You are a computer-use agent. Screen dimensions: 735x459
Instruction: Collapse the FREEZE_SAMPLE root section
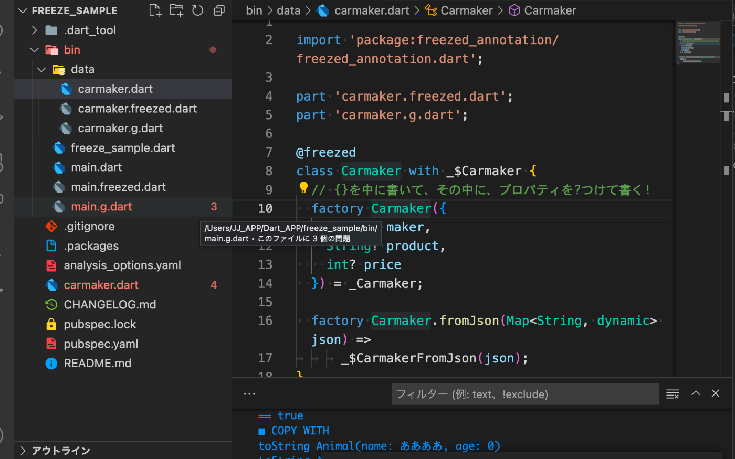pos(23,10)
